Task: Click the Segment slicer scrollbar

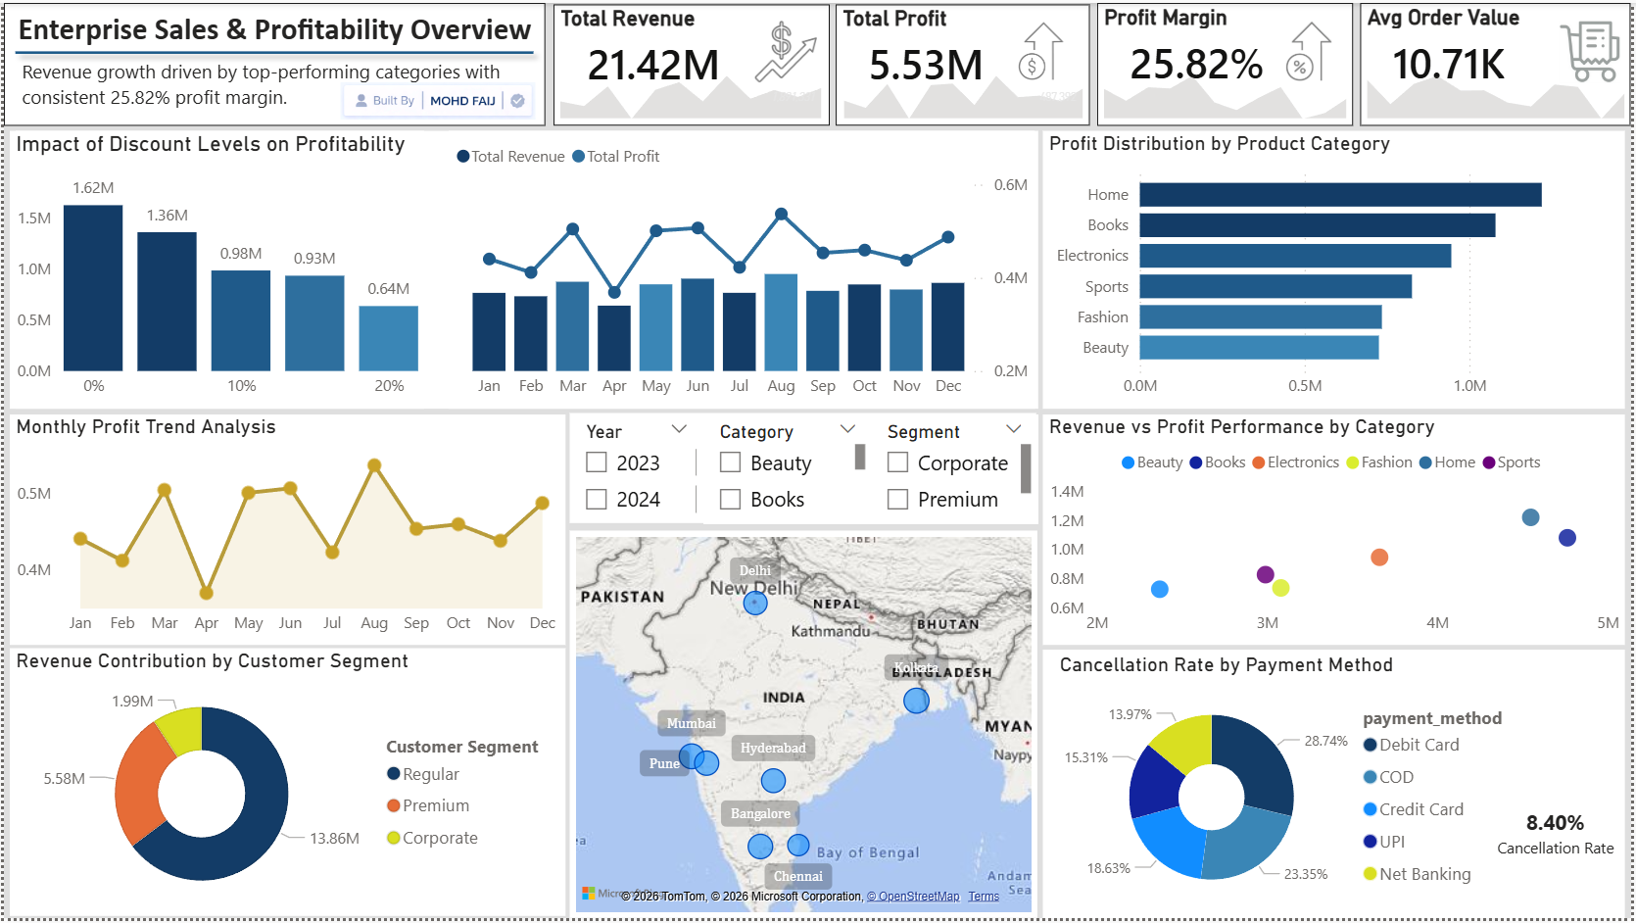Action: click(1026, 468)
